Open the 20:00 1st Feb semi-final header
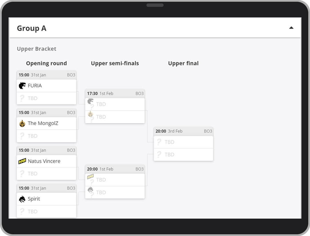 [x=115, y=169]
